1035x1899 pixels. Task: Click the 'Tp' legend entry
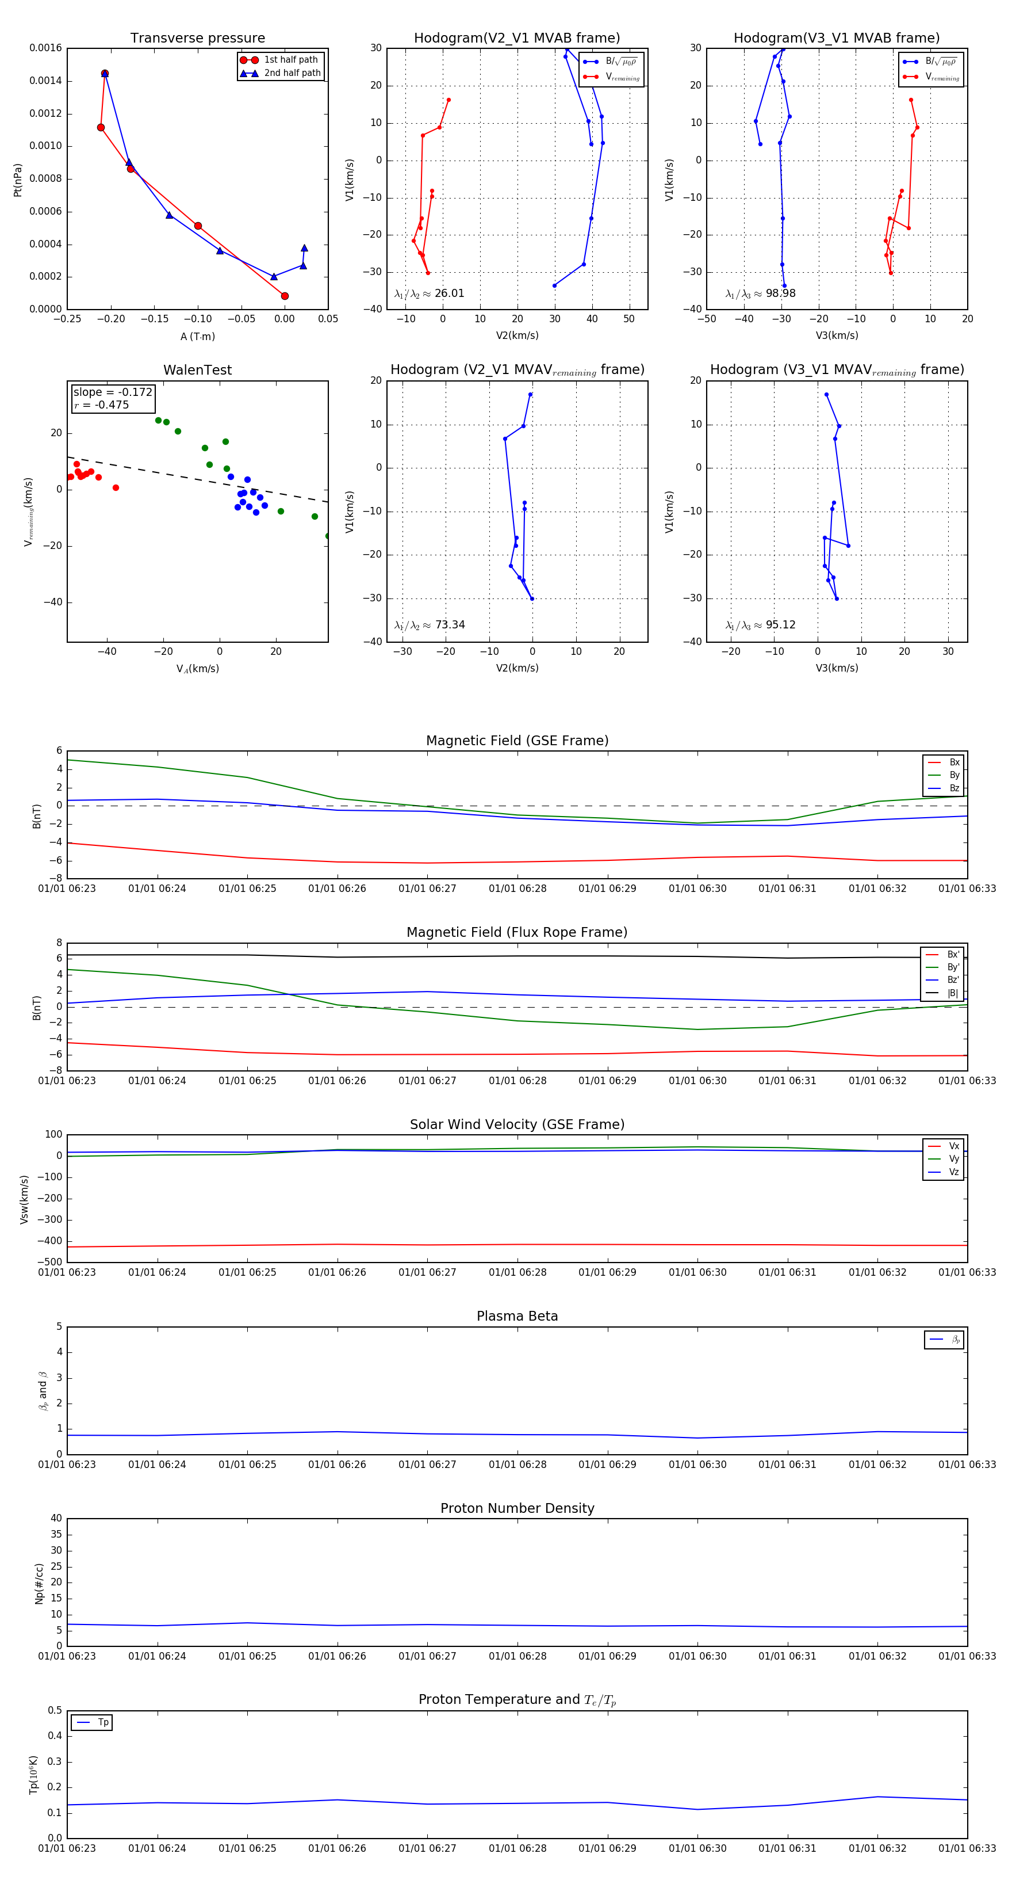click(x=92, y=1722)
